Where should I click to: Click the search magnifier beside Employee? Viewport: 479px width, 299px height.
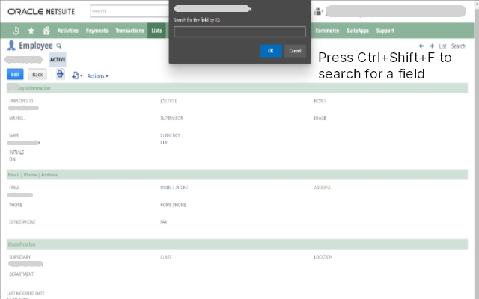point(59,46)
